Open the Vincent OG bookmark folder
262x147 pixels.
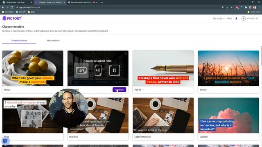[8, 12]
